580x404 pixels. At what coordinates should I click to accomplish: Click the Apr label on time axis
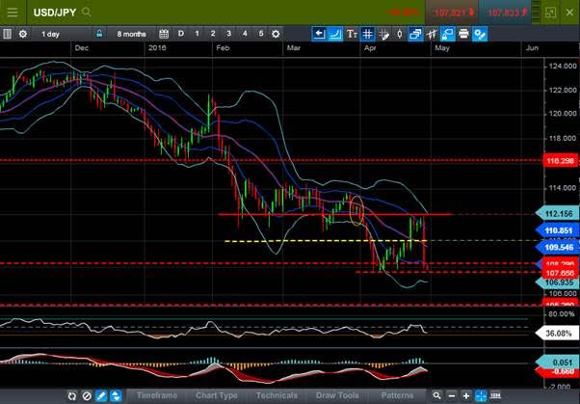click(x=370, y=48)
